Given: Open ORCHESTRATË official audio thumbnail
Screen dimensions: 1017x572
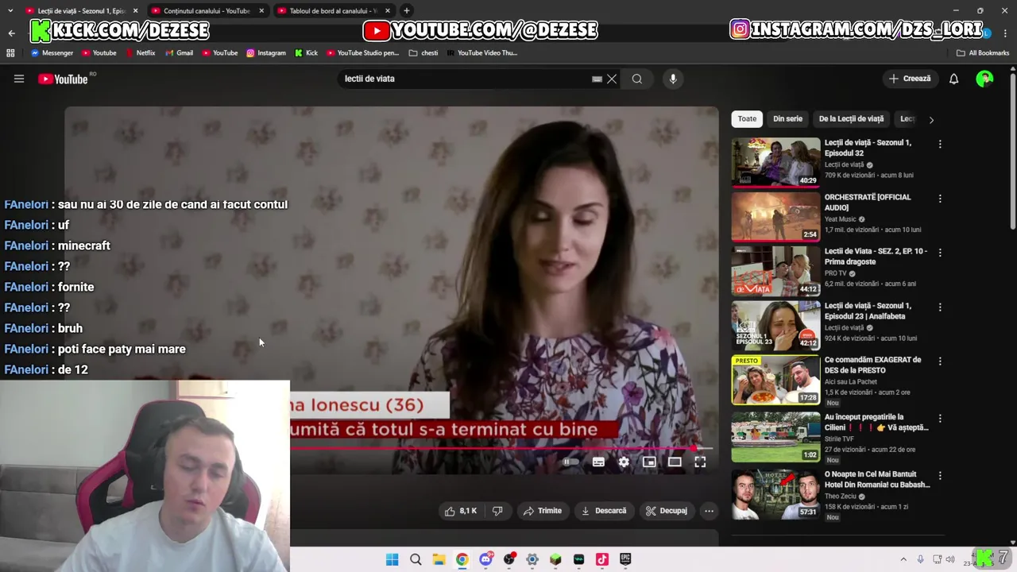Looking at the screenshot, I should click(x=775, y=216).
